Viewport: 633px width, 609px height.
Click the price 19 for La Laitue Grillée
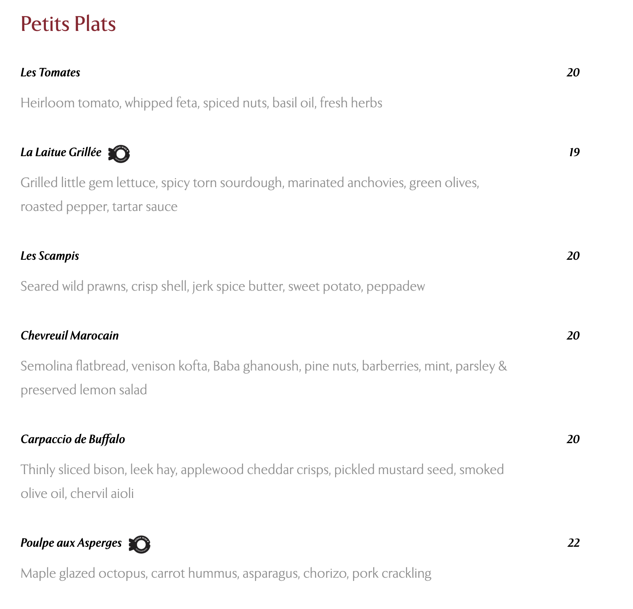(x=574, y=152)
